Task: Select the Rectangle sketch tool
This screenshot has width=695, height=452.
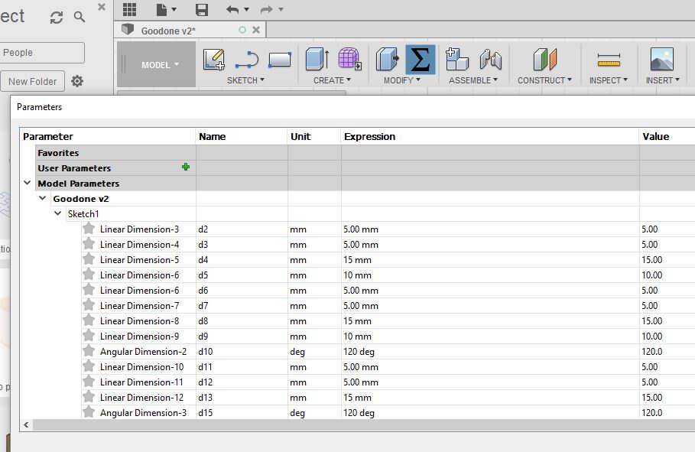Action: click(280, 60)
